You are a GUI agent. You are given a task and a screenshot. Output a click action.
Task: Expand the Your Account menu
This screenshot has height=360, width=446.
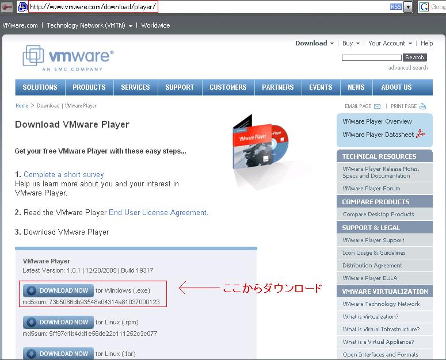[x=390, y=43]
